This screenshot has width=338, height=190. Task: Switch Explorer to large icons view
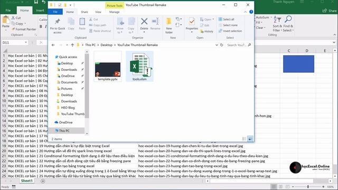pyautogui.click(x=250, y=139)
